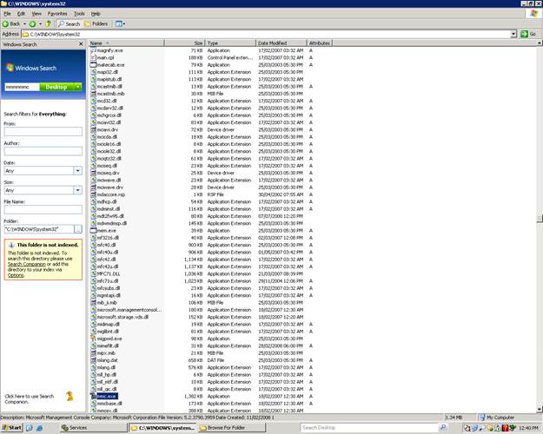Click the vertical scrollbar thumb
The height and width of the screenshot is (434, 543).
pyautogui.click(x=540, y=219)
